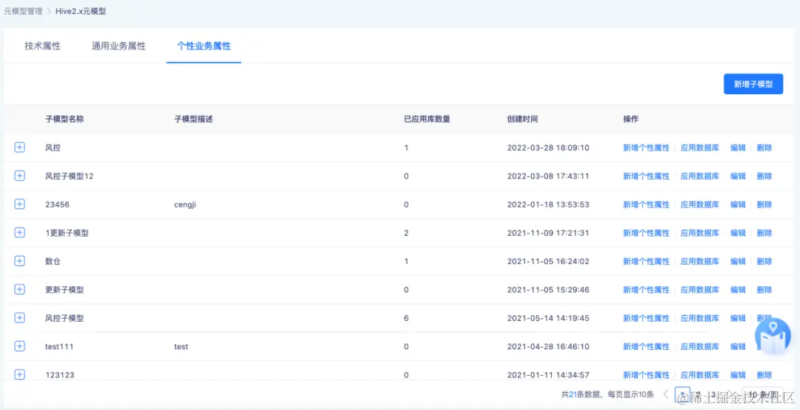This screenshot has height=410, width=800.
Task: Delete the 风控 sub-model
Action: click(x=764, y=148)
